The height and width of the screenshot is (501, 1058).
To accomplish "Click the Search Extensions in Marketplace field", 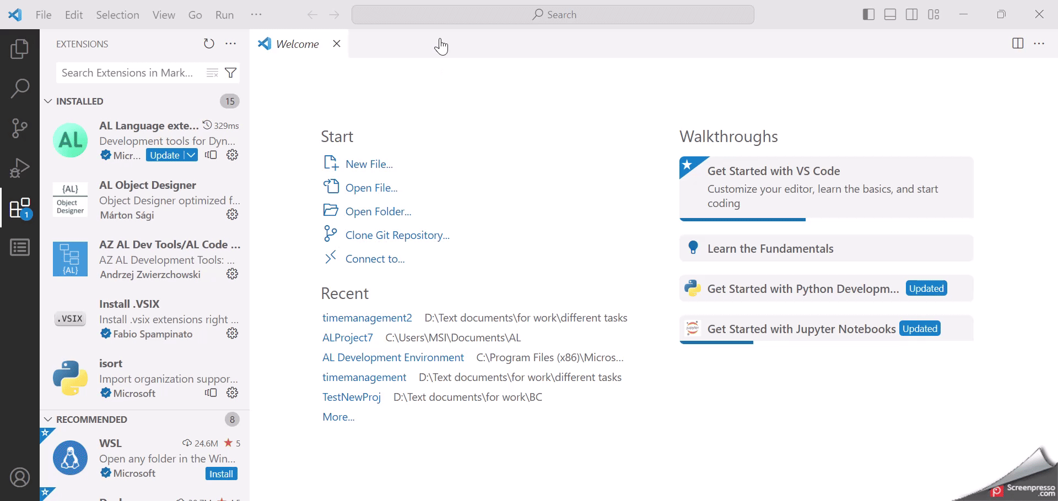I will (128, 73).
